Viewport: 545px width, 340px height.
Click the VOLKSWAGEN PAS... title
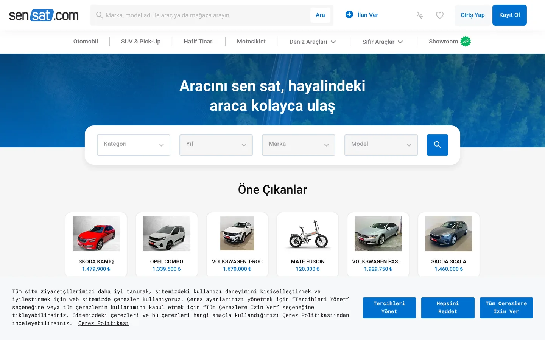(377, 261)
